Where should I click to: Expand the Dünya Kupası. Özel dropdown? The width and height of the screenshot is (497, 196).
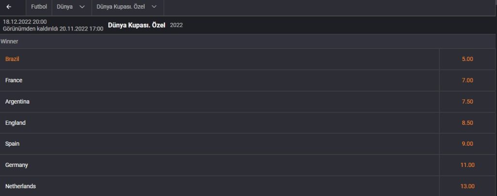point(128,7)
